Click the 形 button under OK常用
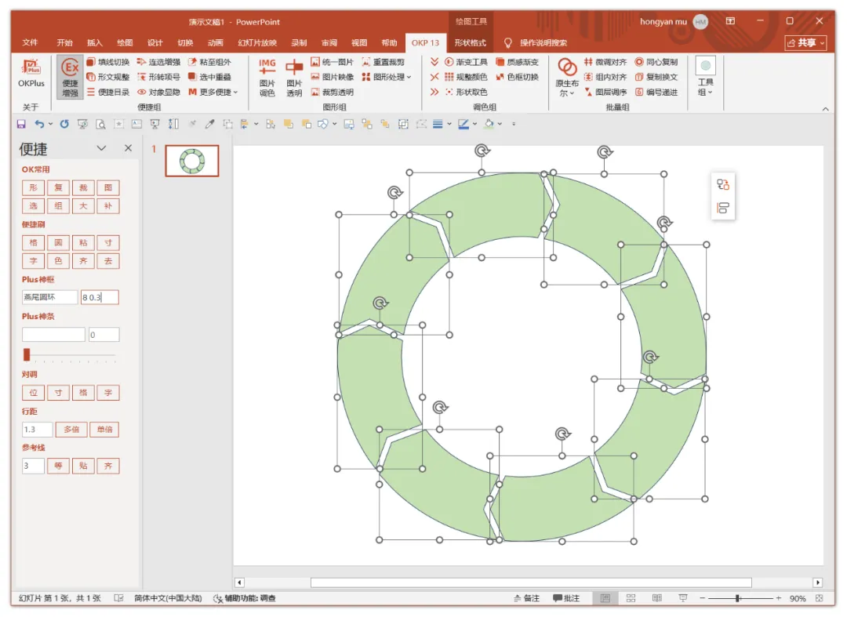Image resolution: width=847 pixels, height=617 pixels. 34,188
